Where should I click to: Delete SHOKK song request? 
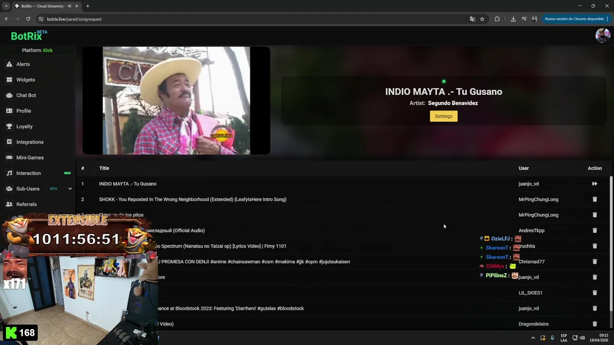click(x=595, y=199)
